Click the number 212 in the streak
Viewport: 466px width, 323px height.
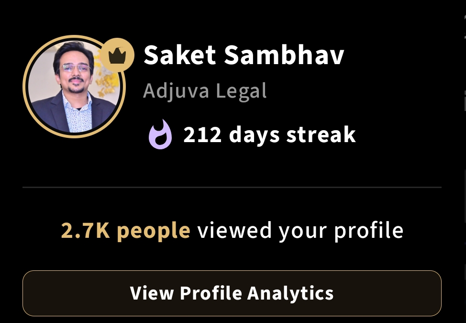click(x=202, y=134)
